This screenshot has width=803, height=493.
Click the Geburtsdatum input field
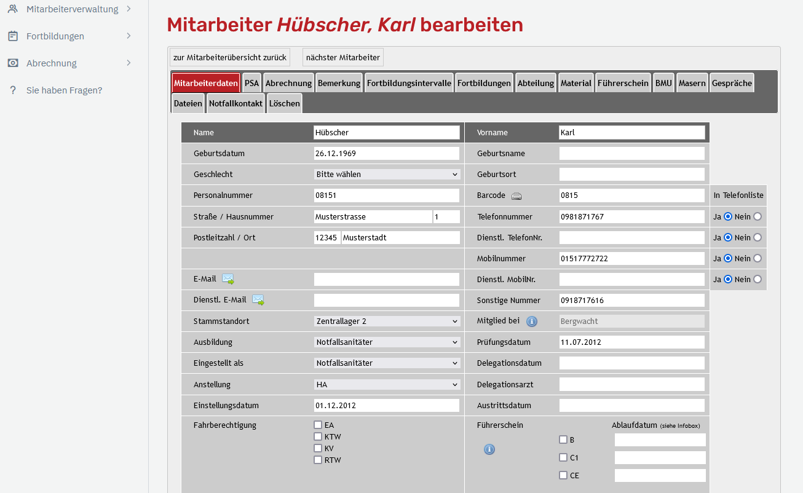(x=387, y=154)
